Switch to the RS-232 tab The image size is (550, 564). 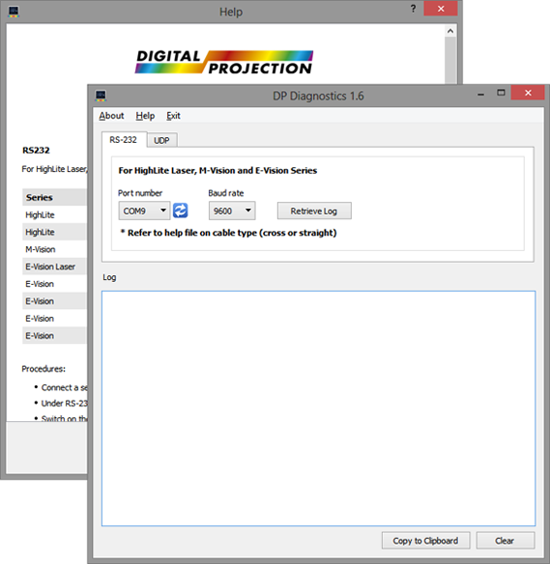(x=124, y=140)
